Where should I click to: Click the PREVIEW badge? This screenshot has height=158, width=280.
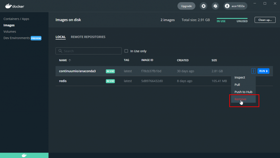(x=36, y=38)
